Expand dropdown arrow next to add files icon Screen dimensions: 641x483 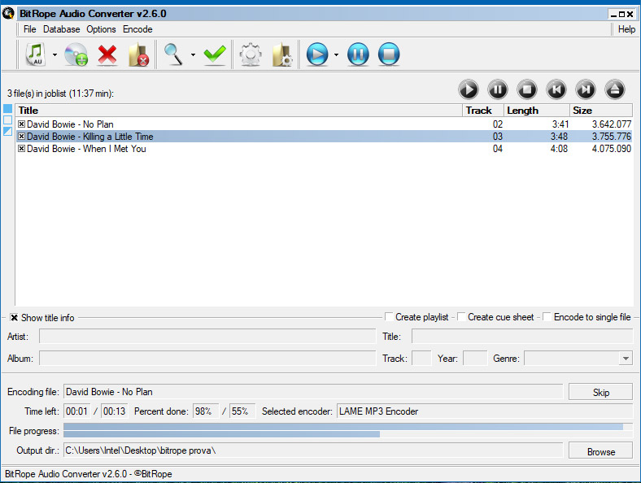tap(55, 55)
